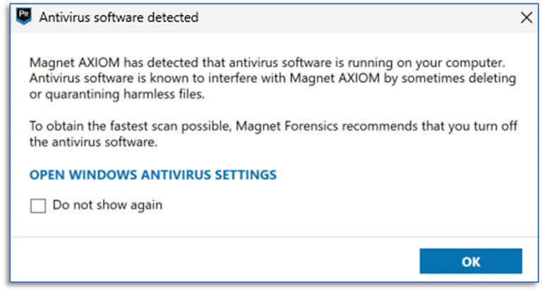The height and width of the screenshot is (292, 542).
Task: Click the line starting 'Antivirus software is known'
Action: pos(272,78)
